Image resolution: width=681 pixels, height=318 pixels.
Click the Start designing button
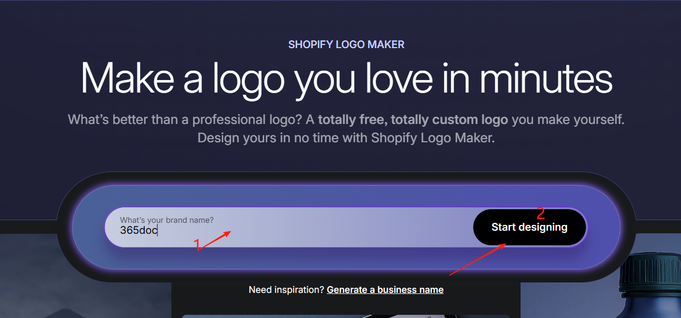(529, 227)
